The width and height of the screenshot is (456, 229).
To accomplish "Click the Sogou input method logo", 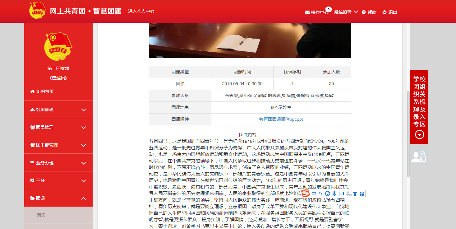I will point(306,193).
